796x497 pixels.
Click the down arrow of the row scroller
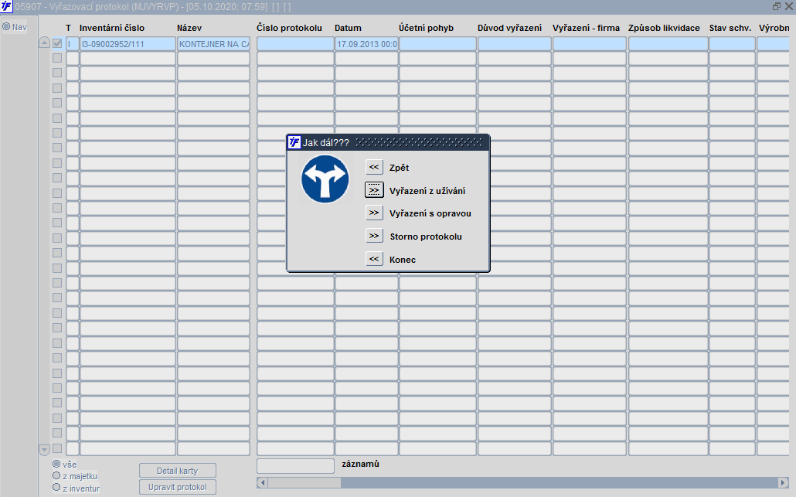pyautogui.click(x=44, y=449)
